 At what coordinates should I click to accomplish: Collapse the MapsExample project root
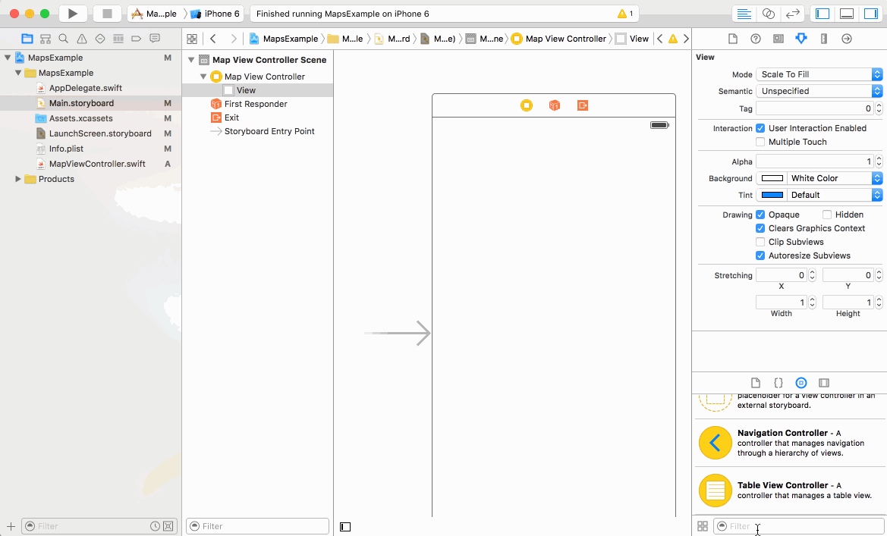point(8,58)
